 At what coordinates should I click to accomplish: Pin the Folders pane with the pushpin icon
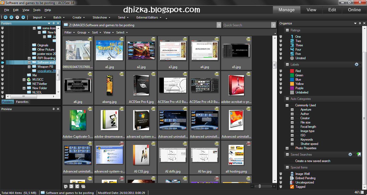point(54,23)
